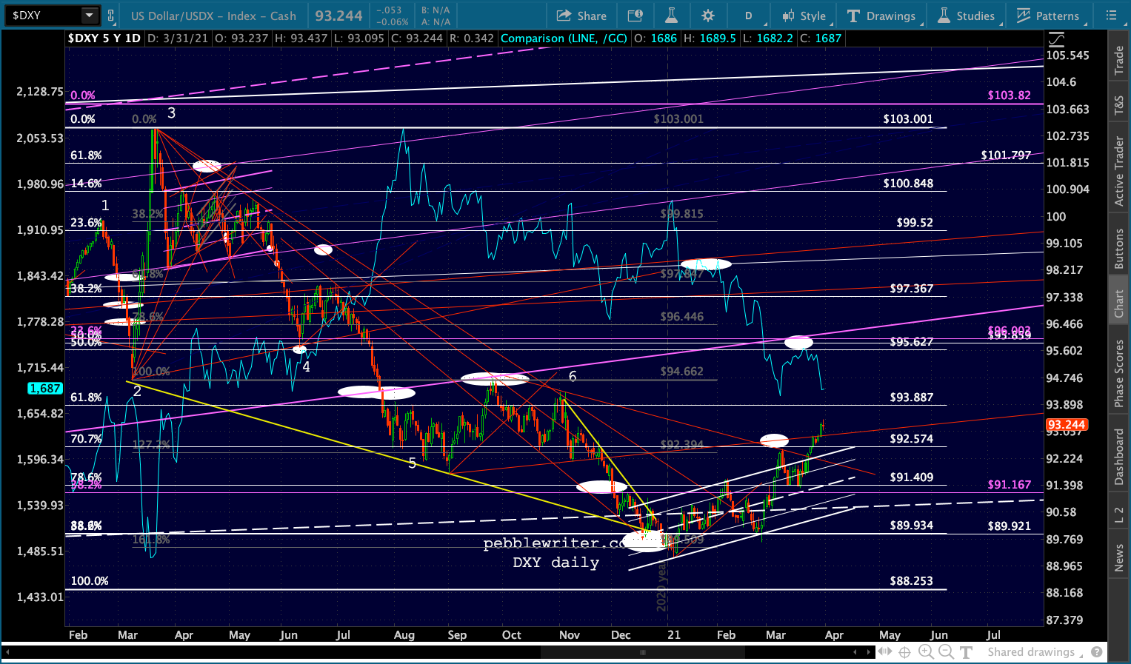The width and height of the screenshot is (1131, 664).
Task: Open the Style menu
Action: coord(804,16)
